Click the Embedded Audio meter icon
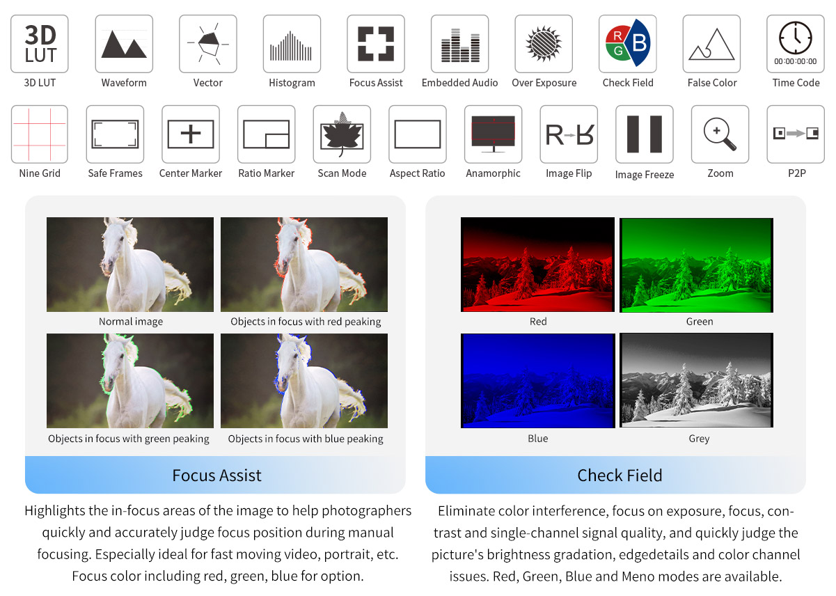Viewport: 836px width, 596px height. click(459, 44)
